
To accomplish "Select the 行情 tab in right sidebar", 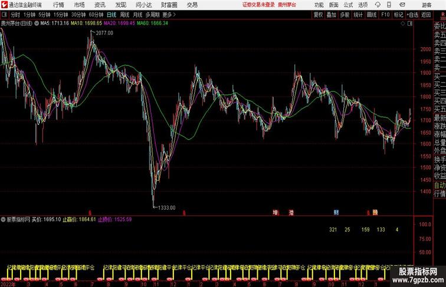I will pyautogui.click(x=440, y=194).
